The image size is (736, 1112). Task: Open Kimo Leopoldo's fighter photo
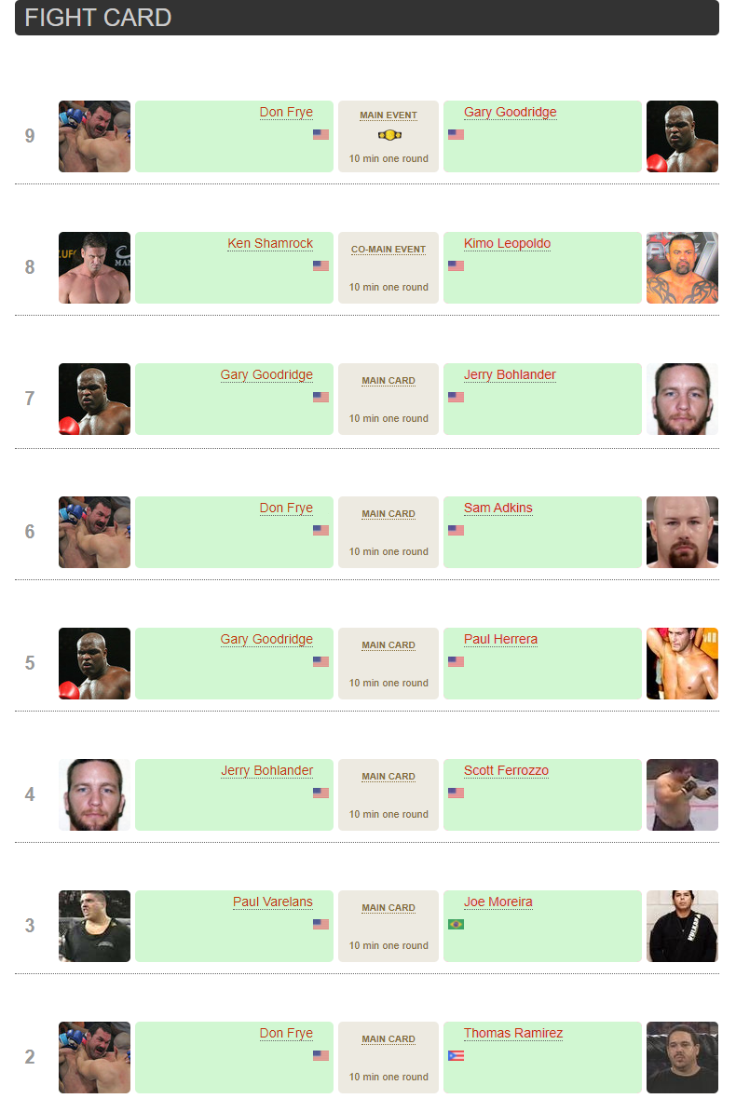click(682, 267)
